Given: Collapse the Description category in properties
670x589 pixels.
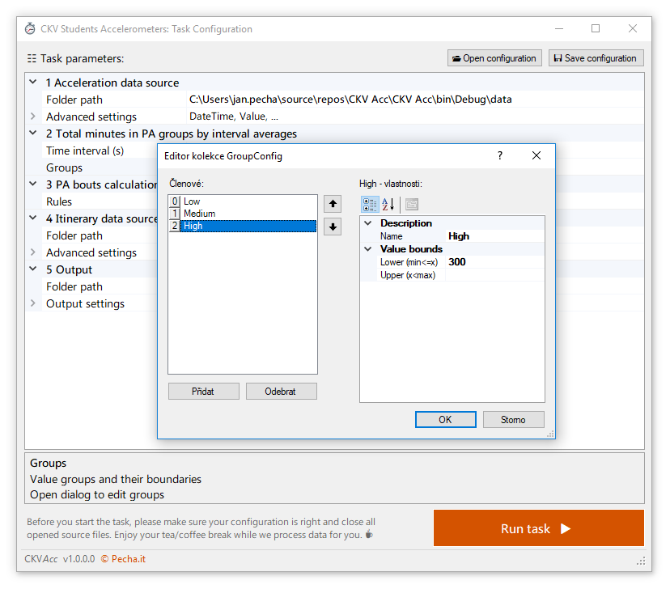Looking at the screenshot, I should click(x=368, y=223).
